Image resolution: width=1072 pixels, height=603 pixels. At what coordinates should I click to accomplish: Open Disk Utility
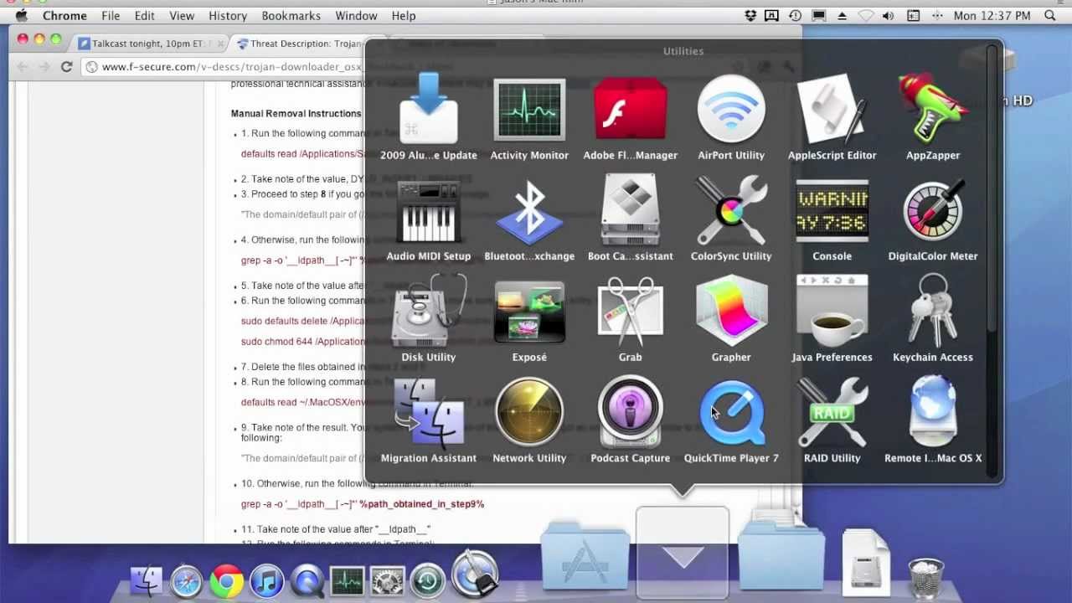(428, 318)
